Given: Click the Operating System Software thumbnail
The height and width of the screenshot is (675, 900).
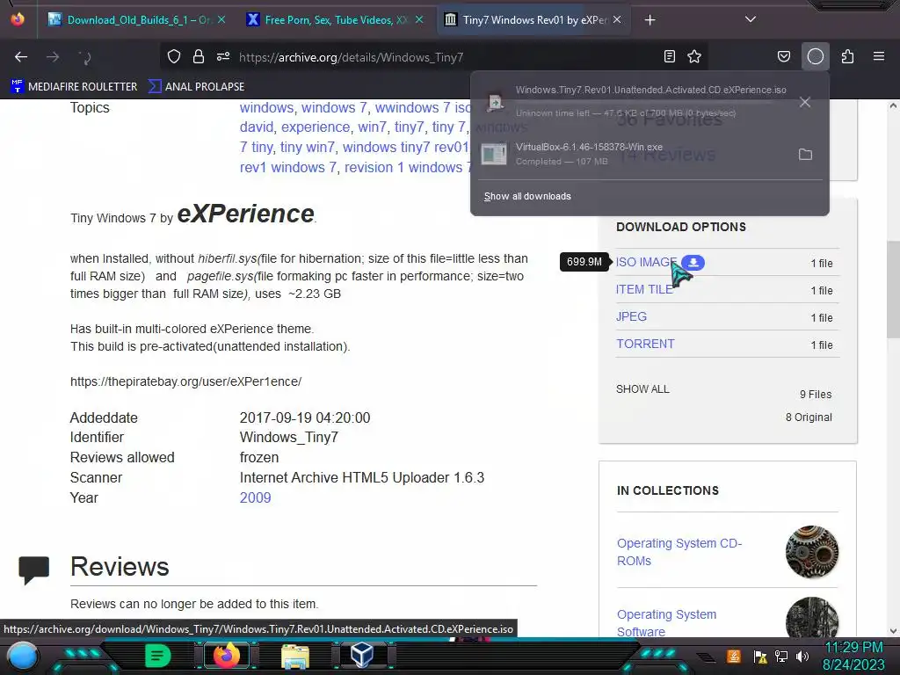Looking at the screenshot, I should pos(811,618).
